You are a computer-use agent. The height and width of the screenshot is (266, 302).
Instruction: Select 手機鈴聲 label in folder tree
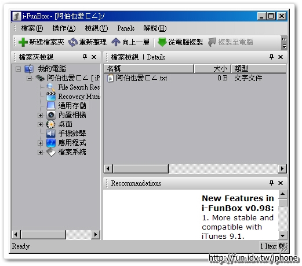72,134
